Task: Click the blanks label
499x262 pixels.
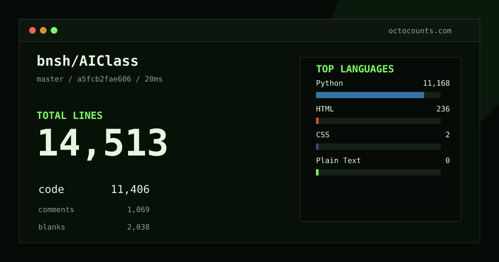Action: (x=52, y=227)
